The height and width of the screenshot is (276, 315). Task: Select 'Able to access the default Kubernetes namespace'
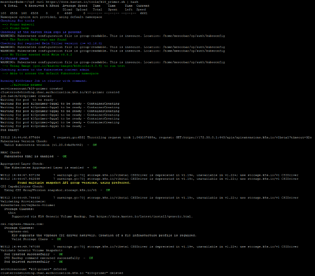point(50,74)
